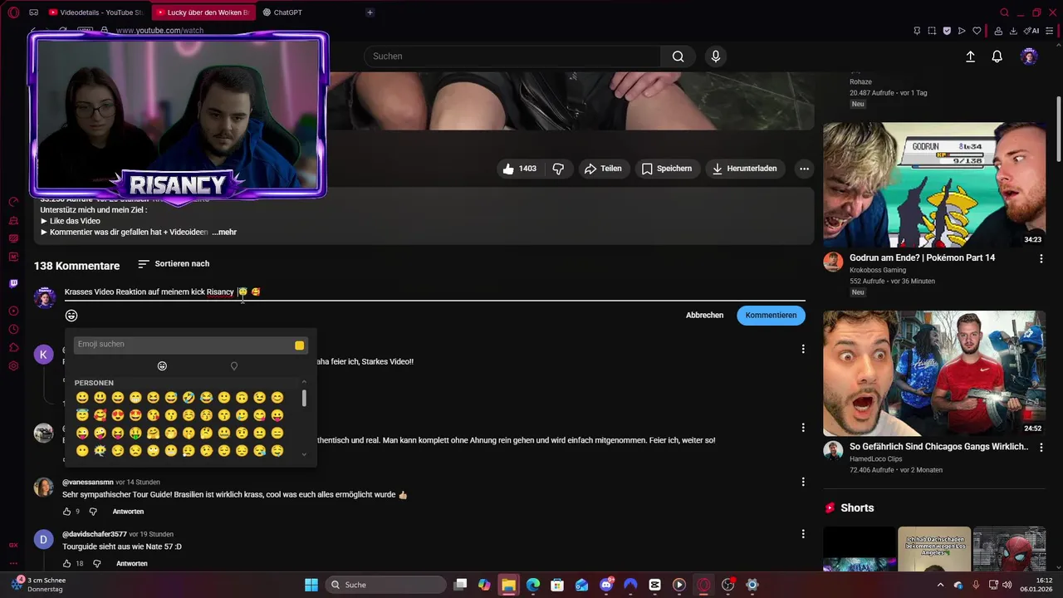Save video with Speichern button
Viewport: 1063px width, 598px height.
(666, 169)
